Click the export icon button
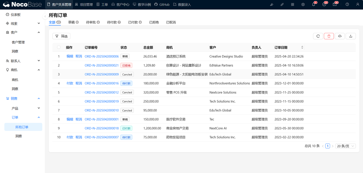 click(351, 36)
